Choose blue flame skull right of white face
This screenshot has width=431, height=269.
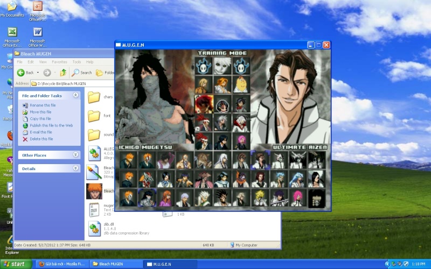[241, 66]
